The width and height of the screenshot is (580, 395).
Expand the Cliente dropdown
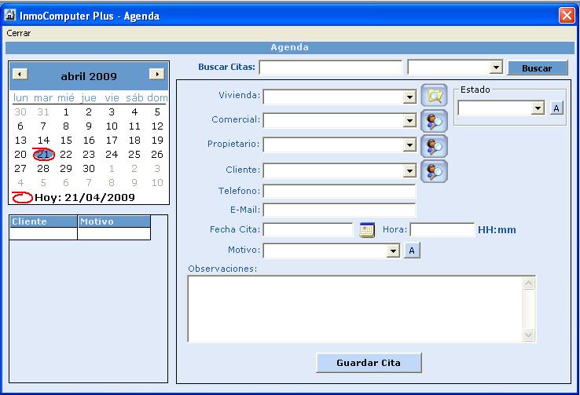[409, 171]
